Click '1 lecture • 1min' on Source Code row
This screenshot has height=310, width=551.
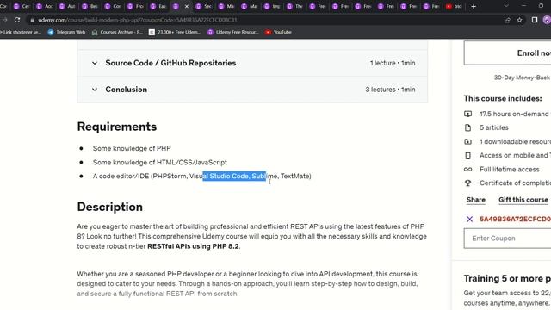tap(393, 63)
